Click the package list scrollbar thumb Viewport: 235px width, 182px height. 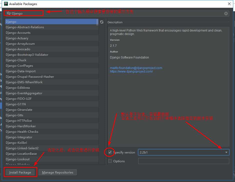pyautogui.click(x=97, y=22)
